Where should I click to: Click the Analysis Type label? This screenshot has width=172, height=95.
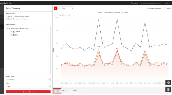pos(10,13)
